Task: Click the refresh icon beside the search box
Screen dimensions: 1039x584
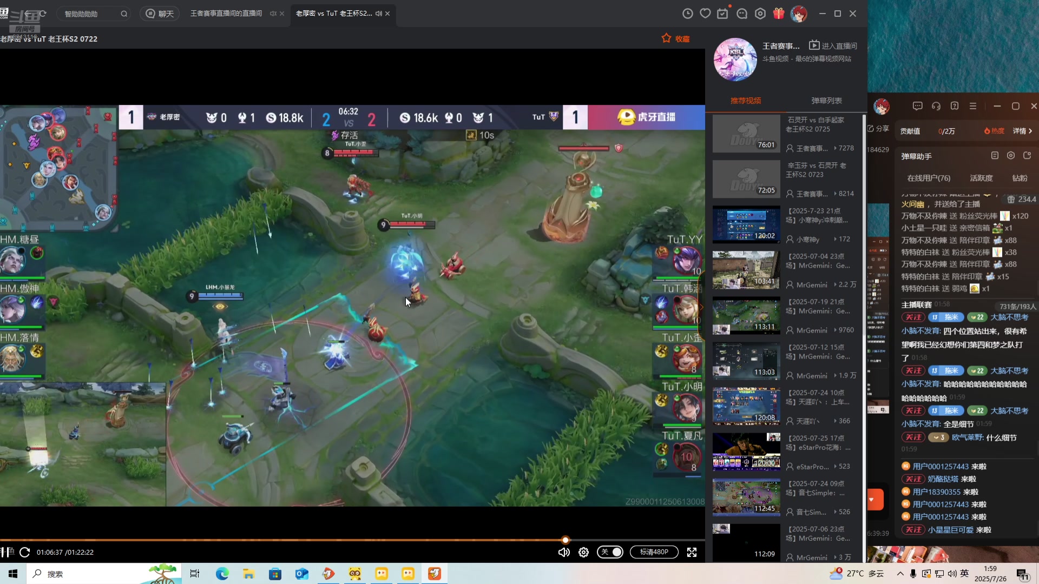Action: point(43,14)
